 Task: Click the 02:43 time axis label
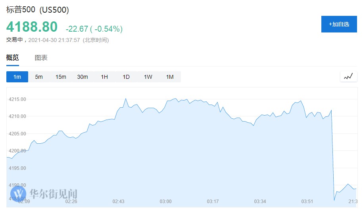pyautogui.click(x=118, y=202)
